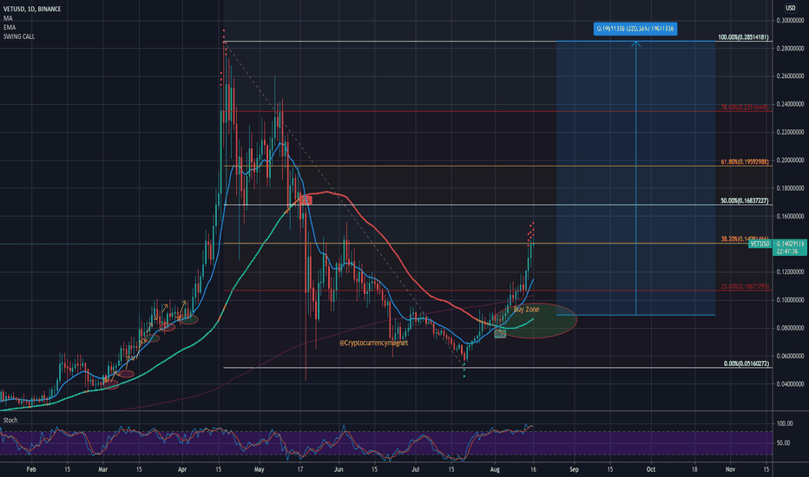Click the 0.22000000 price axis label
Viewport: 809px width, 477px height.
pos(790,132)
